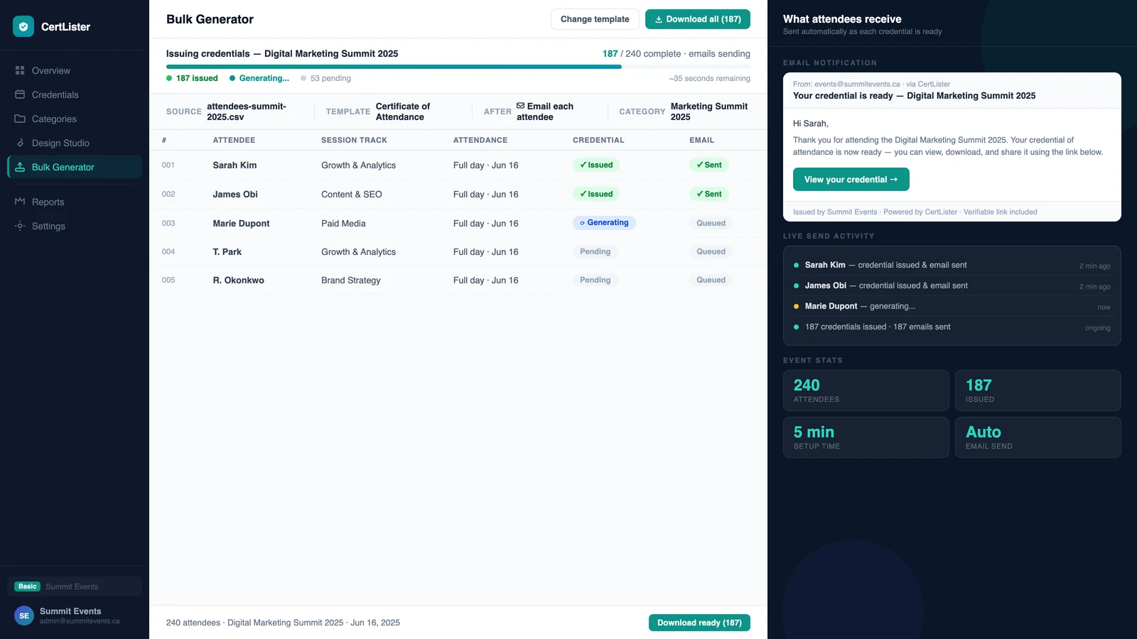Click the 240 Attendees stat card
1137x639 pixels.
tap(866, 390)
